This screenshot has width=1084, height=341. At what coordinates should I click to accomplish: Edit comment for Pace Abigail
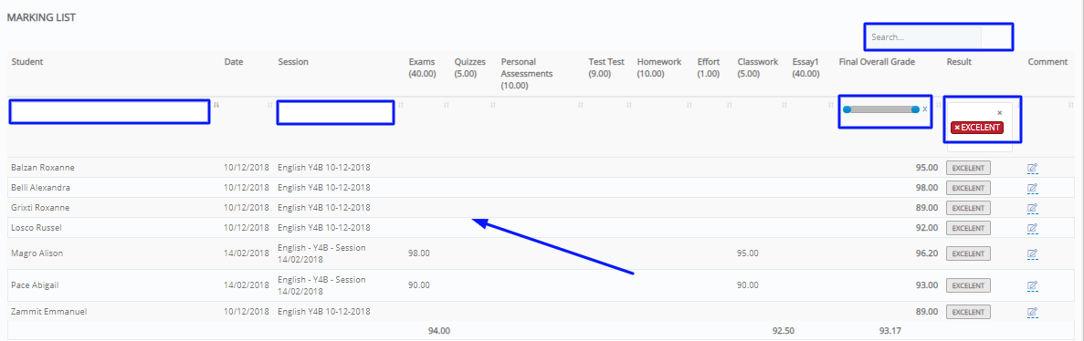1032,285
